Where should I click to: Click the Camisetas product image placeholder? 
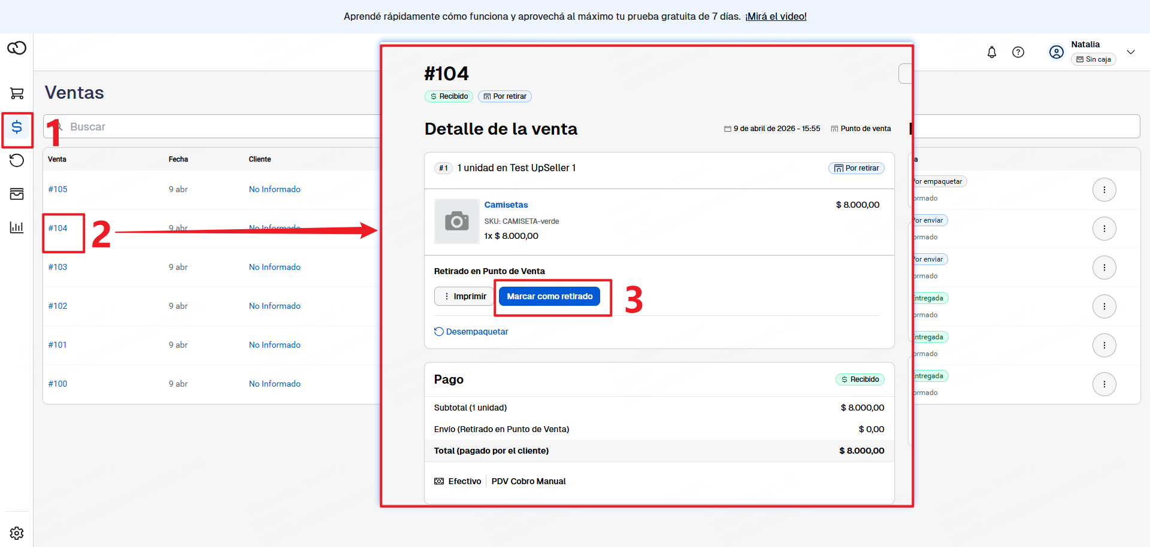[457, 221]
